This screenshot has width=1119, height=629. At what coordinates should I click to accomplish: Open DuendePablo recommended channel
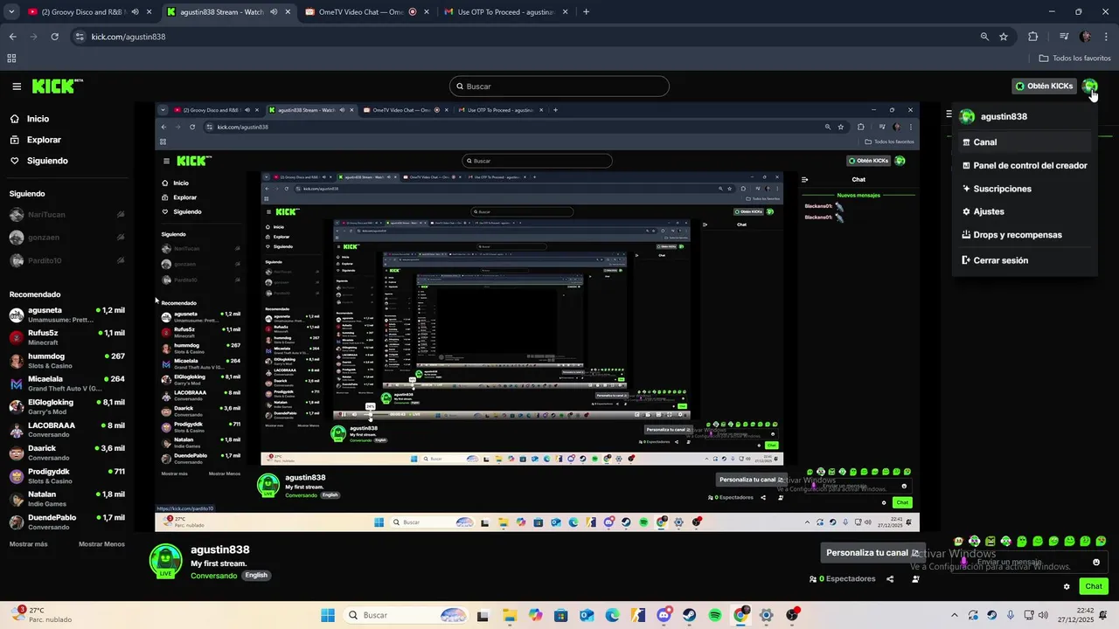point(67,522)
